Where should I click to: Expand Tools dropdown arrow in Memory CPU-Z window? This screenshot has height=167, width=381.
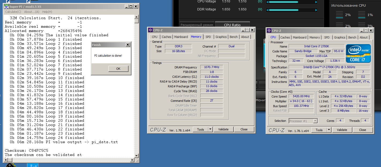(210, 129)
